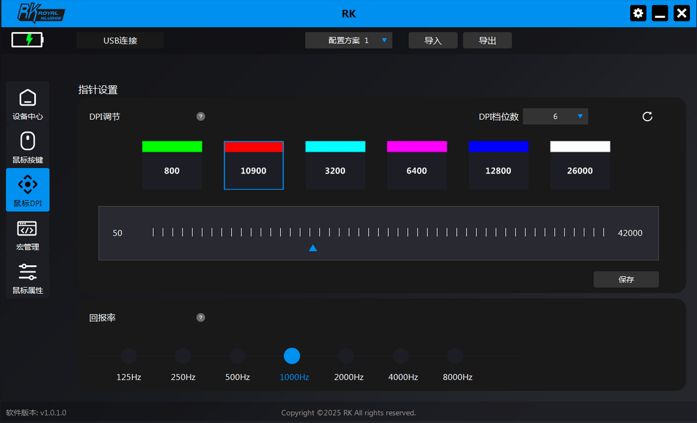This screenshot has height=423, width=697.
Task: Click the Copyright ©2025 RK footer text
Action: pos(348,413)
